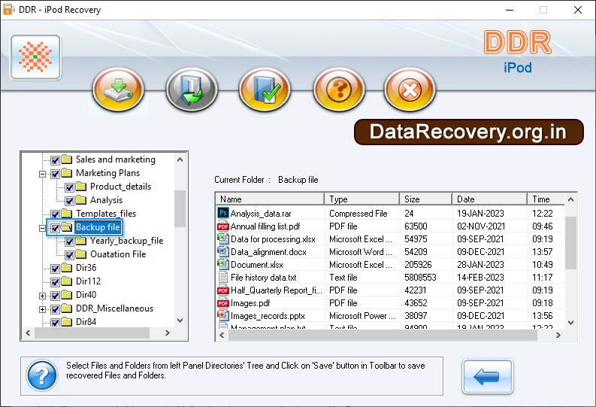Click the orange Exit X toolbar icon
This screenshot has height=407, width=596.
(x=410, y=90)
